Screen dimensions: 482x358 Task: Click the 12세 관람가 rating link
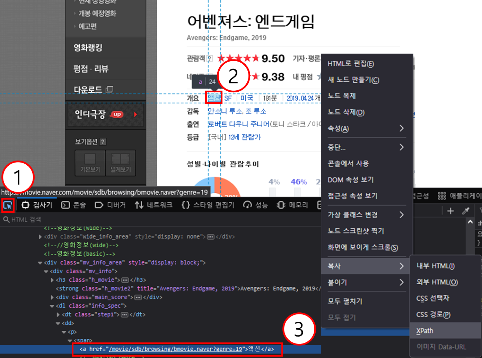coord(245,137)
